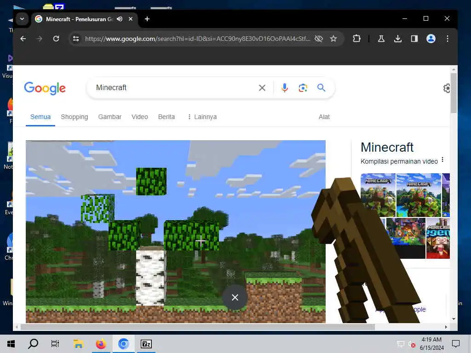Click the Minecraft search text field
The height and width of the screenshot is (353, 471).
click(x=174, y=88)
